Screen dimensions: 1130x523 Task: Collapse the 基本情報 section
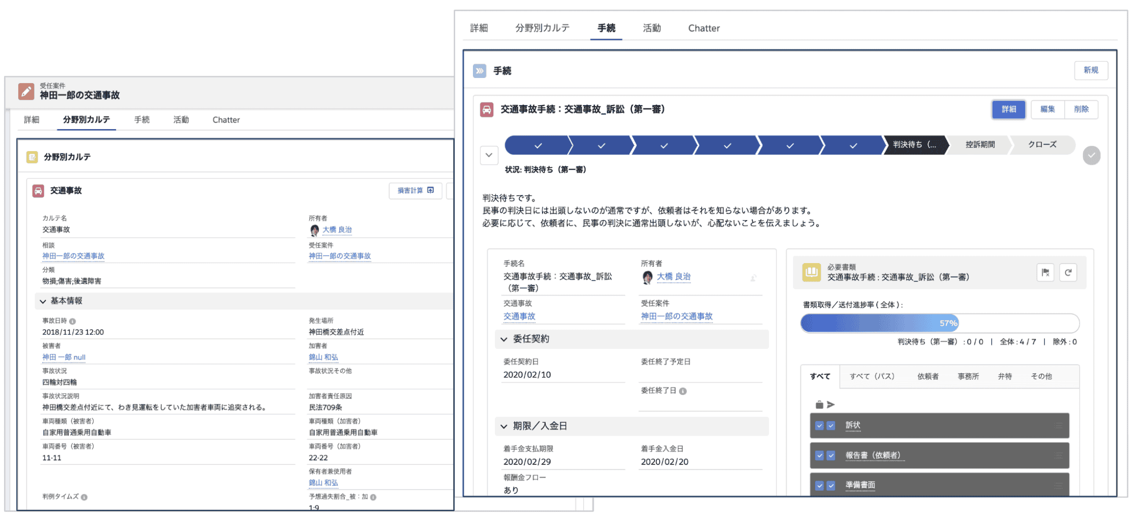43,301
